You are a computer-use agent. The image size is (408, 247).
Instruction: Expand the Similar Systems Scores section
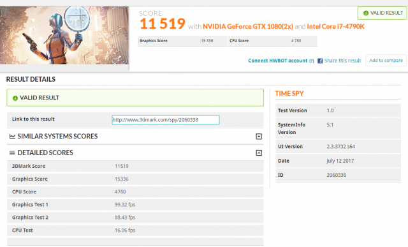[259, 137]
